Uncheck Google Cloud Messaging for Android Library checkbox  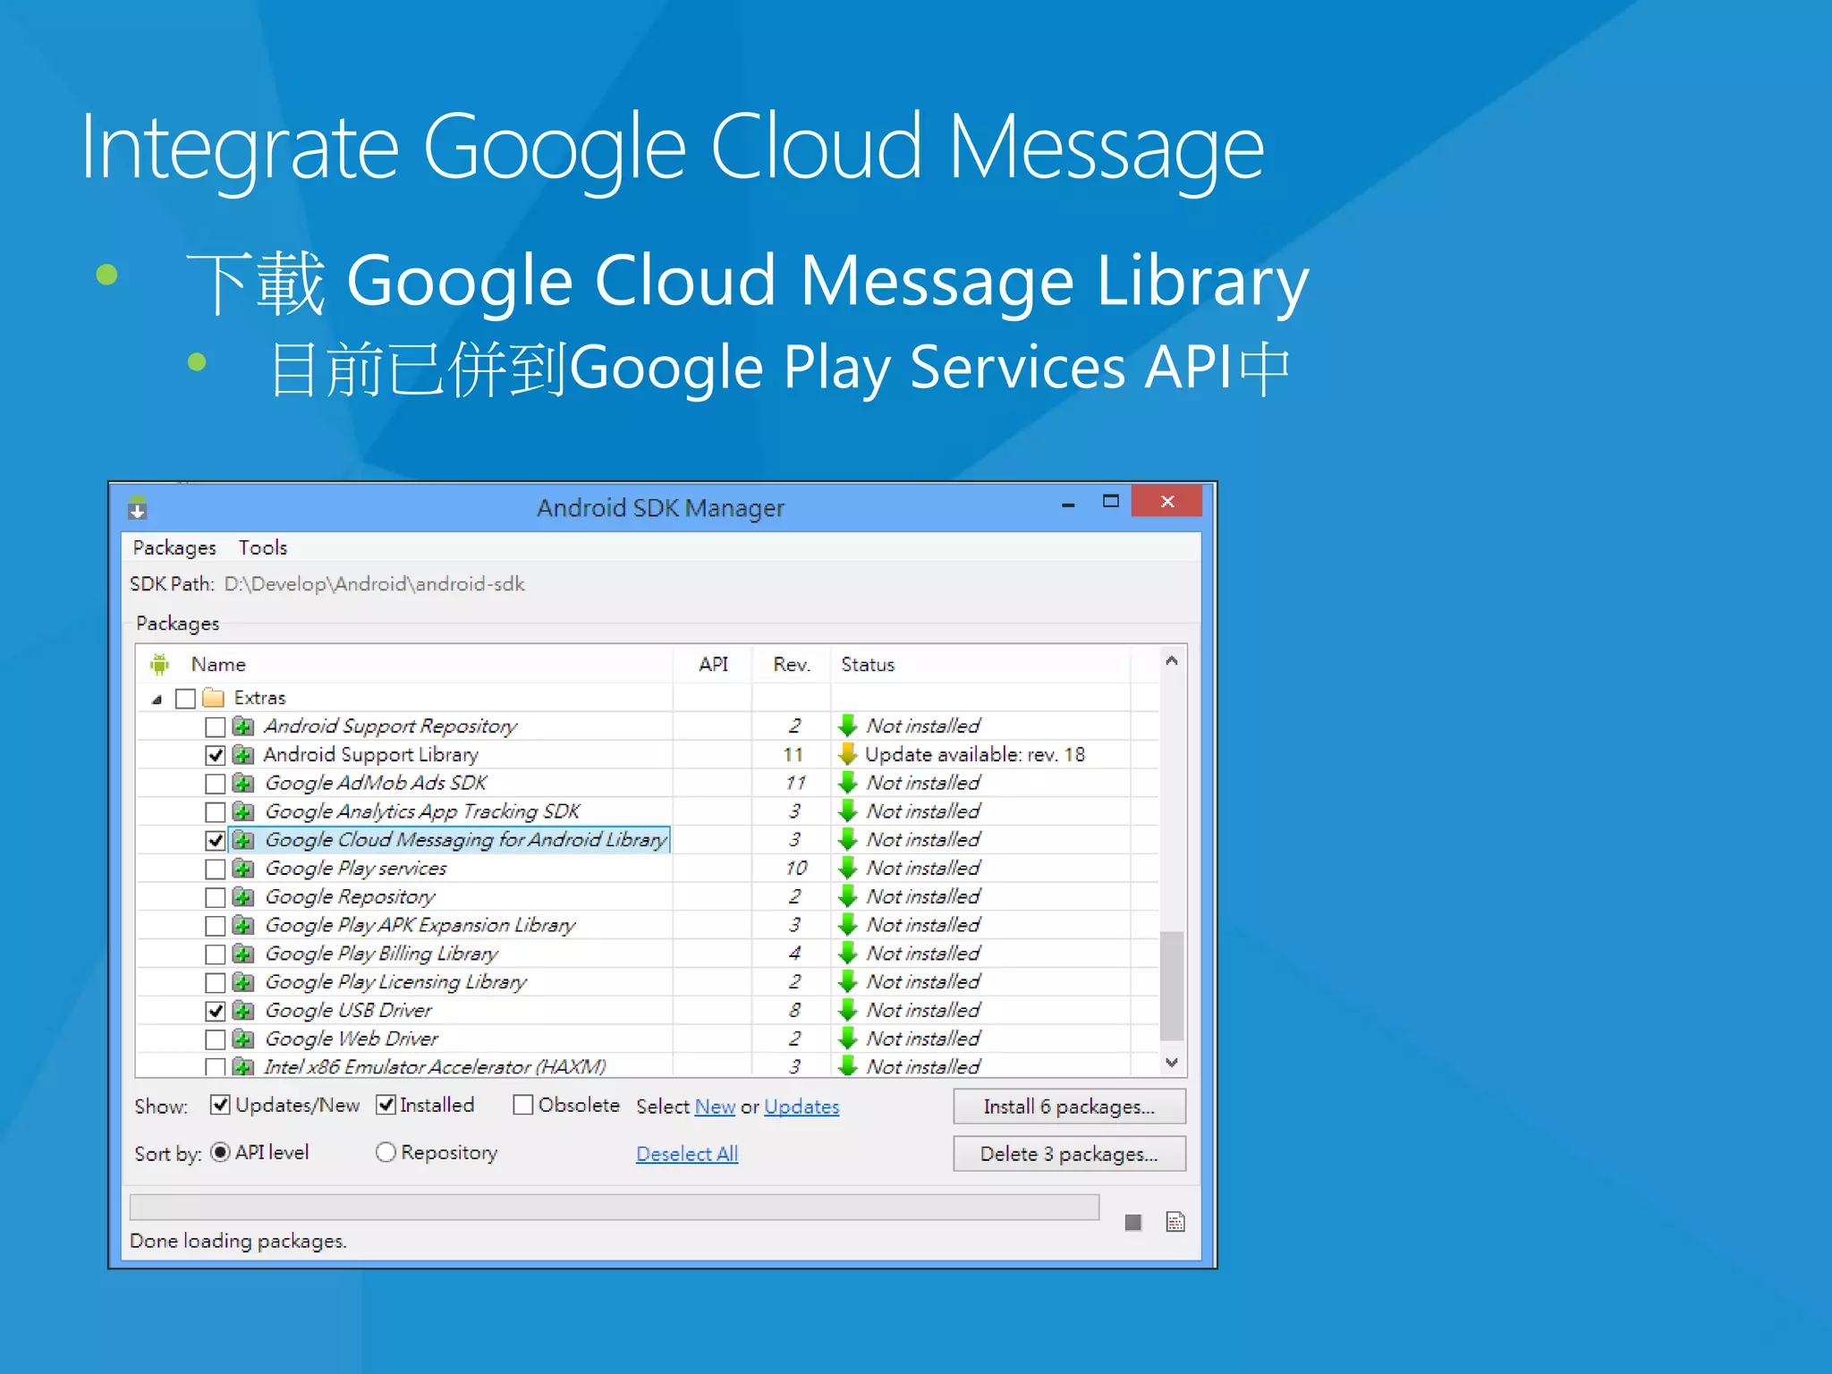point(215,841)
